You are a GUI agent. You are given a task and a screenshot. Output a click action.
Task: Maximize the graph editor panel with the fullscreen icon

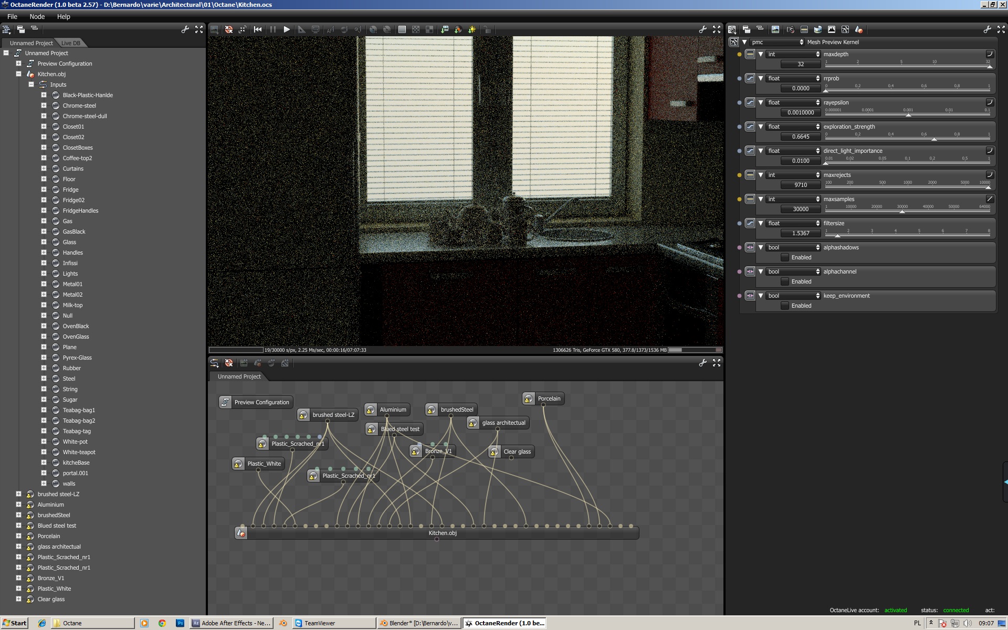717,363
